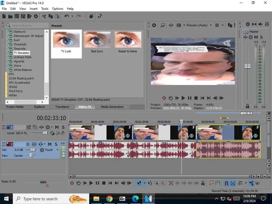Mute the Master bus

tap(256, 37)
